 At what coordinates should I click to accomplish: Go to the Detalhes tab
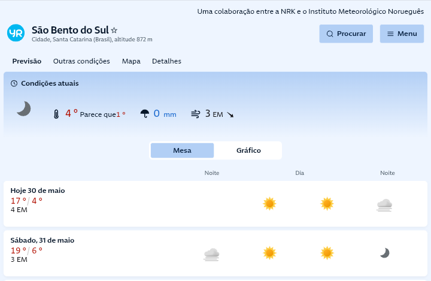point(166,61)
